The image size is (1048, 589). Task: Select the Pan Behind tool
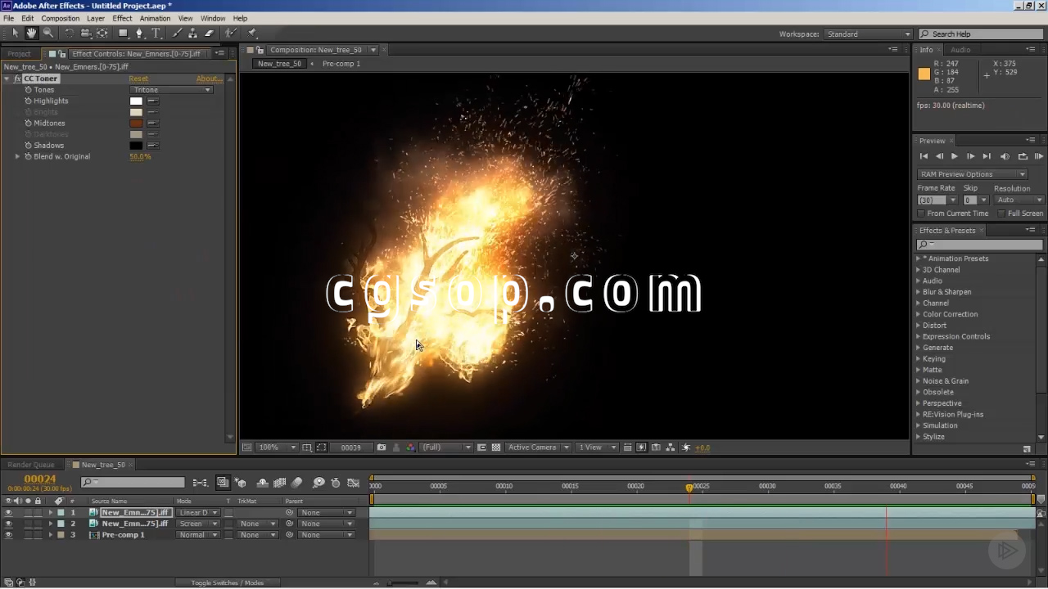point(102,34)
